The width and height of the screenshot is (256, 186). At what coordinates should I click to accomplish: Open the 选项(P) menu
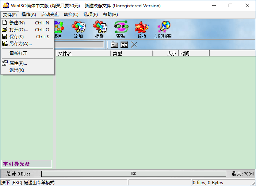pos(91,15)
